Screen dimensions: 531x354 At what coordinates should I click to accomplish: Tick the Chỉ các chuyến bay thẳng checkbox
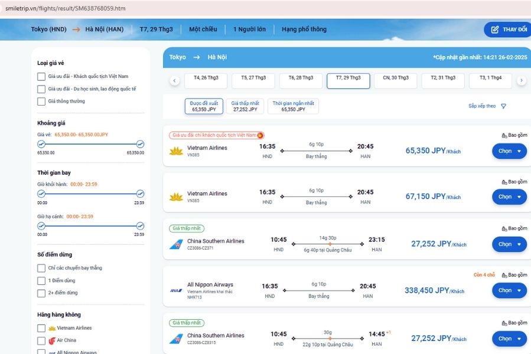click(x=41, y=268)
